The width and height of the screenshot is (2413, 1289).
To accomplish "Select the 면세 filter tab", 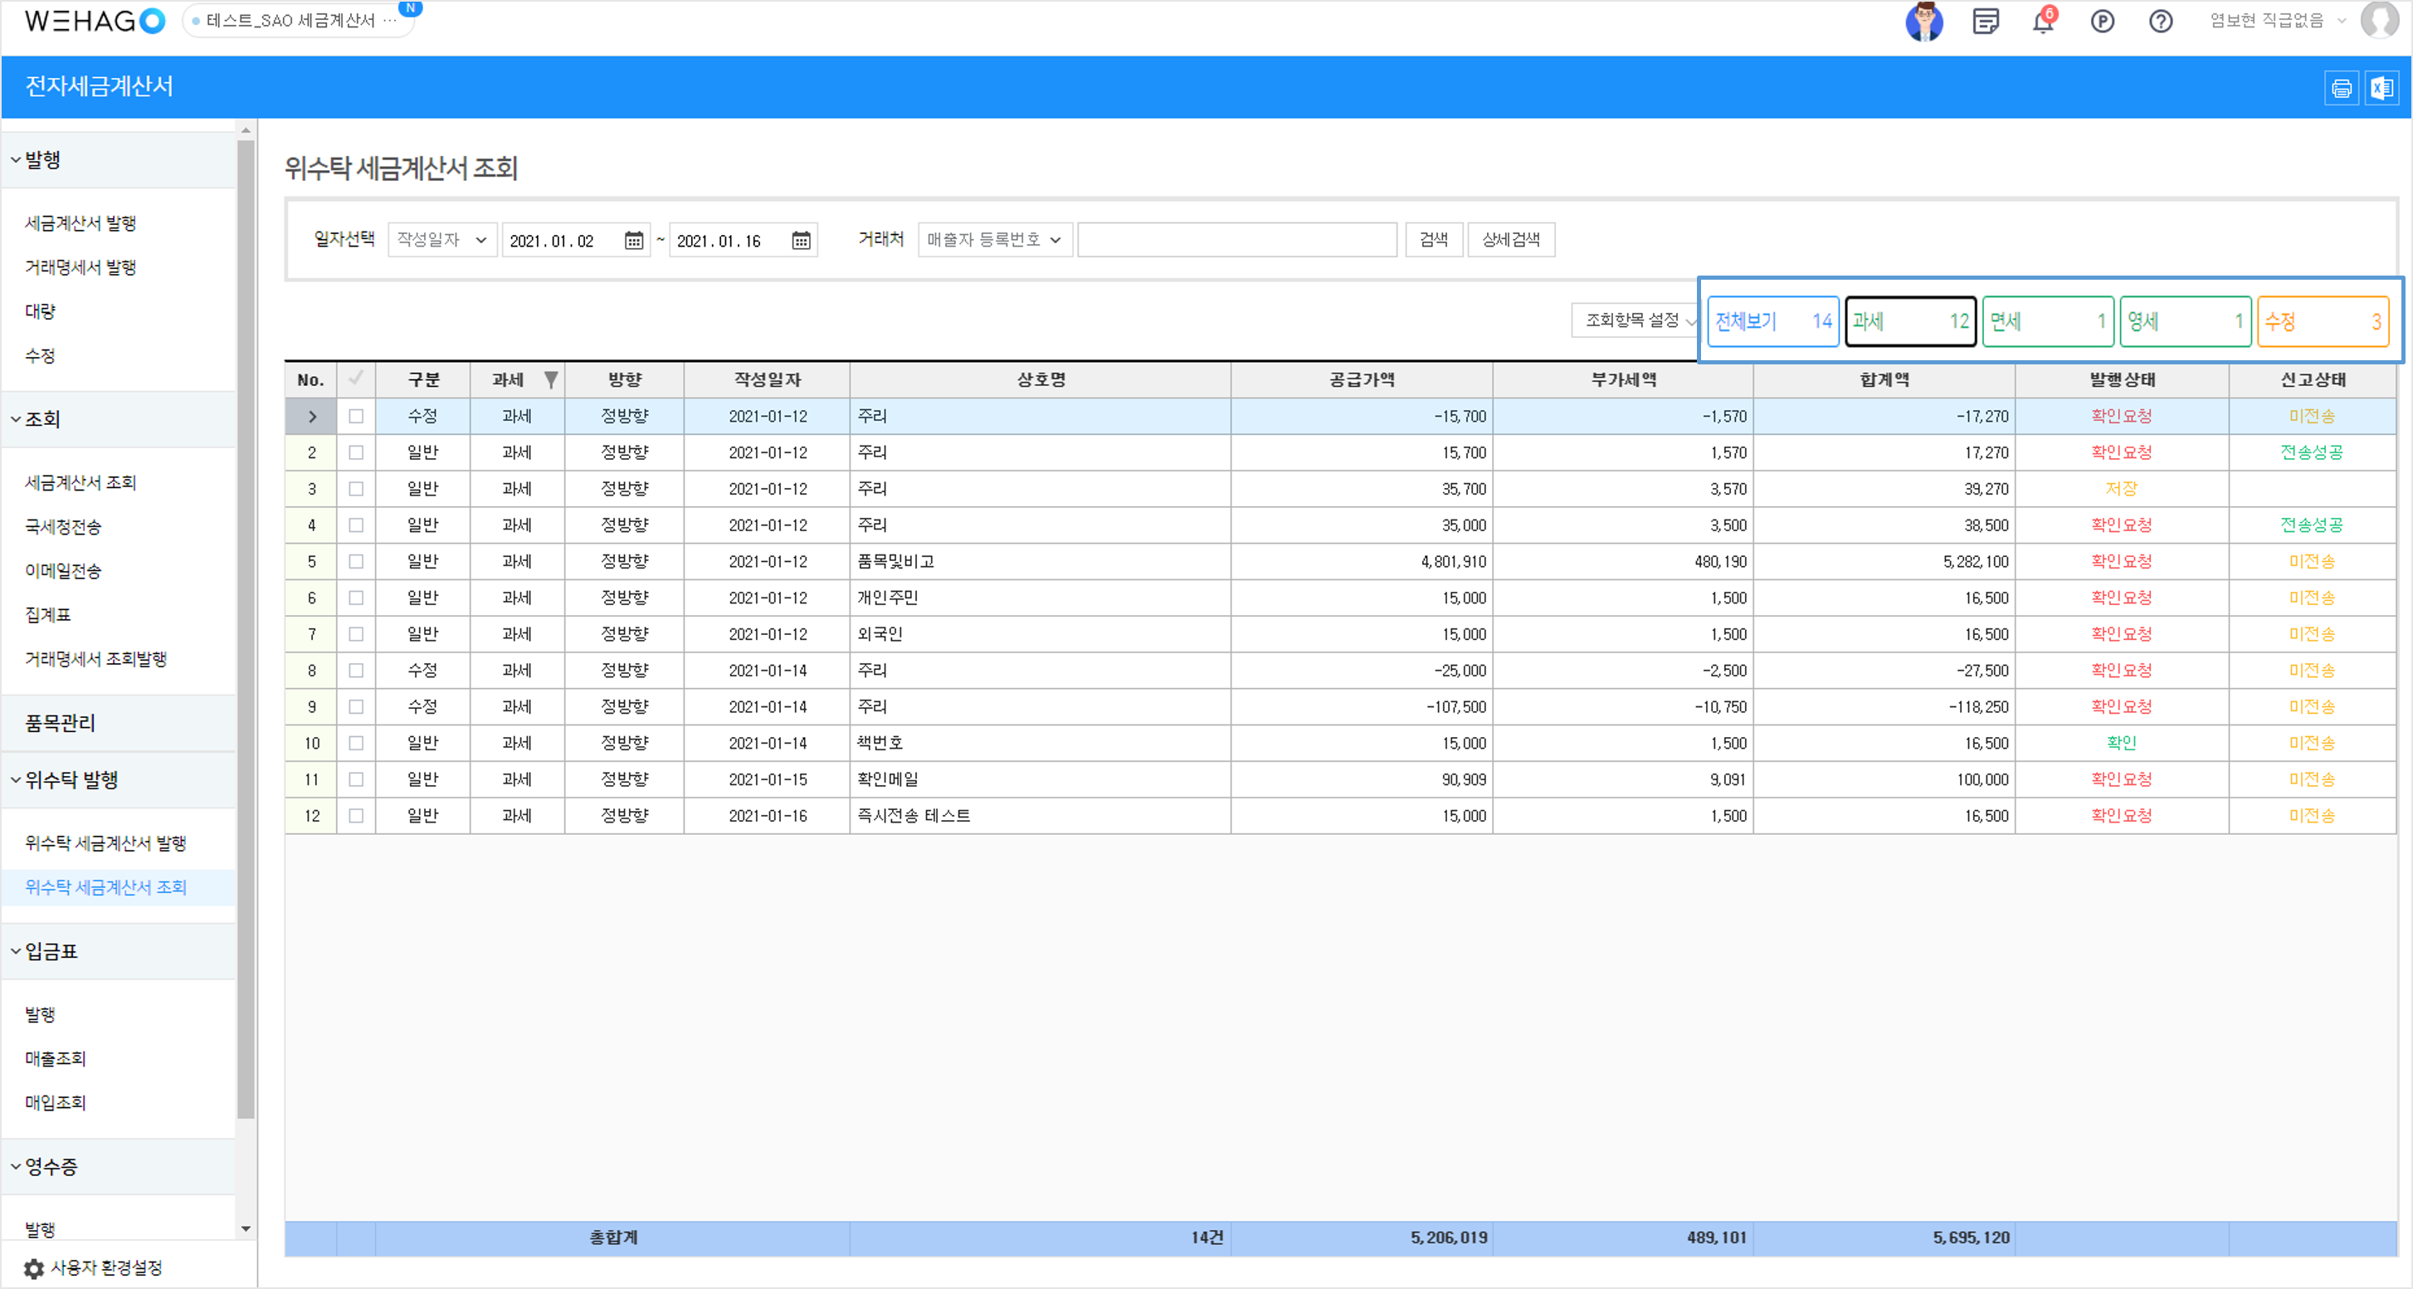I will 2048,321.
